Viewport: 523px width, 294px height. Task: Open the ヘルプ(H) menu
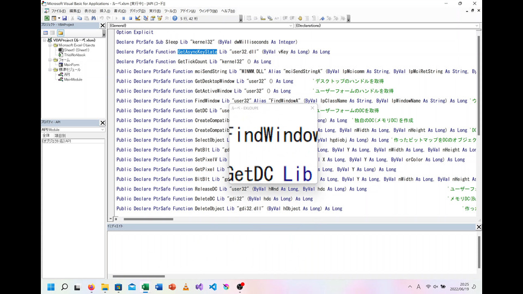point(228,11)
